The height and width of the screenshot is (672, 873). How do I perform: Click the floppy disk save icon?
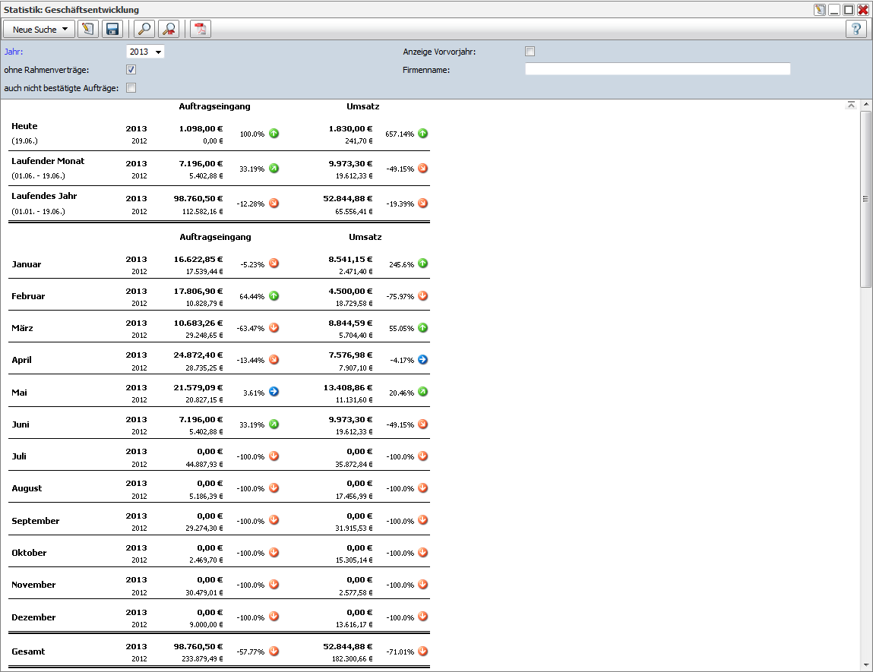tap(112, 30)
